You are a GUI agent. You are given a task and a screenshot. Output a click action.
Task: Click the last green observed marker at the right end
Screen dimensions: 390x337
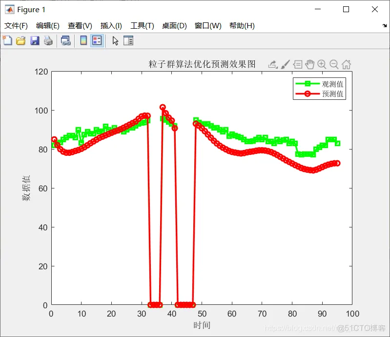(x=337, y=144)
